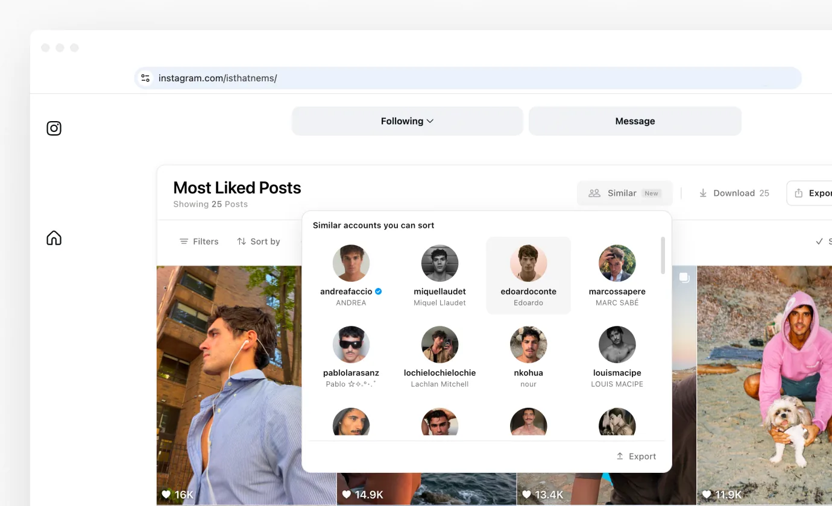Viewport: 832px width, 506px height.
Task: Click the andreafaccio username text
Action: 346,292
